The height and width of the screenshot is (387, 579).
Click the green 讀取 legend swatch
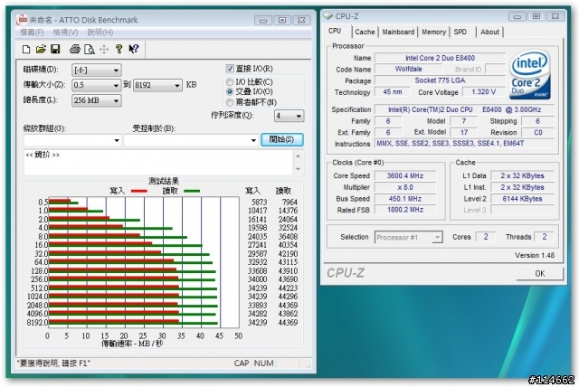192,191
